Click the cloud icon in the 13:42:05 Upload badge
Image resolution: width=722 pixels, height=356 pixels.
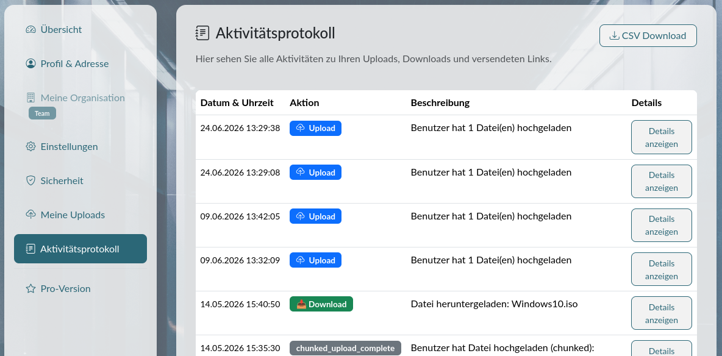pyautogui.click(x=300, y=216)
